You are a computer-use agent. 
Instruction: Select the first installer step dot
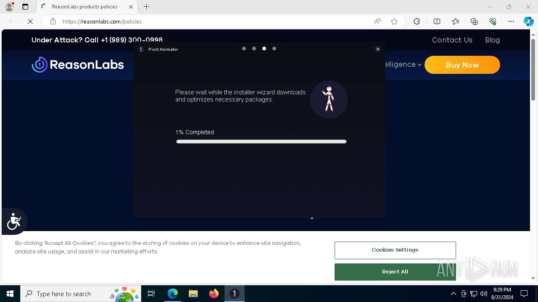(244, 49)
